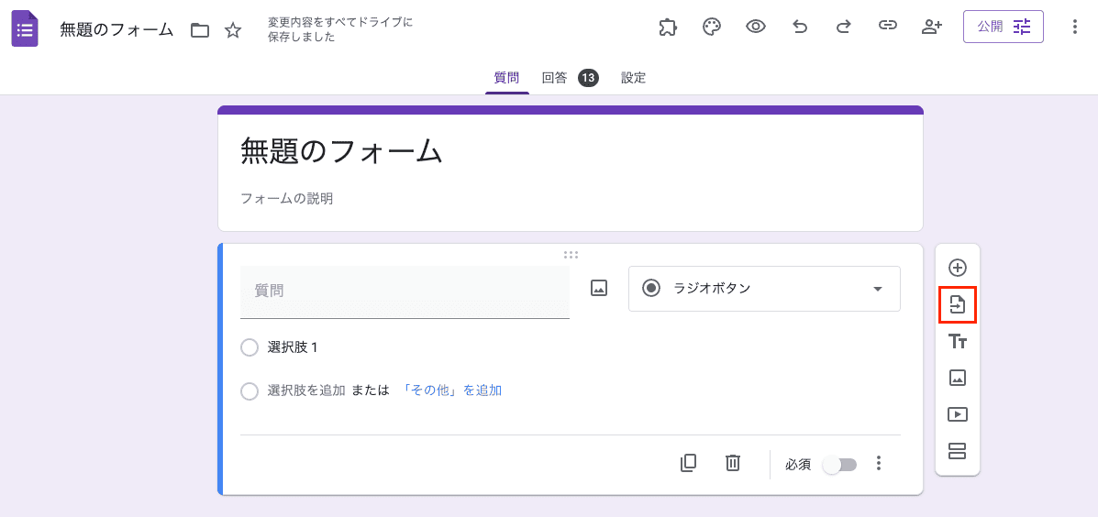The width and height of the screenshot is (1098, 517).
Task: Switch to the 設定 tab
Action: point(634,78)
